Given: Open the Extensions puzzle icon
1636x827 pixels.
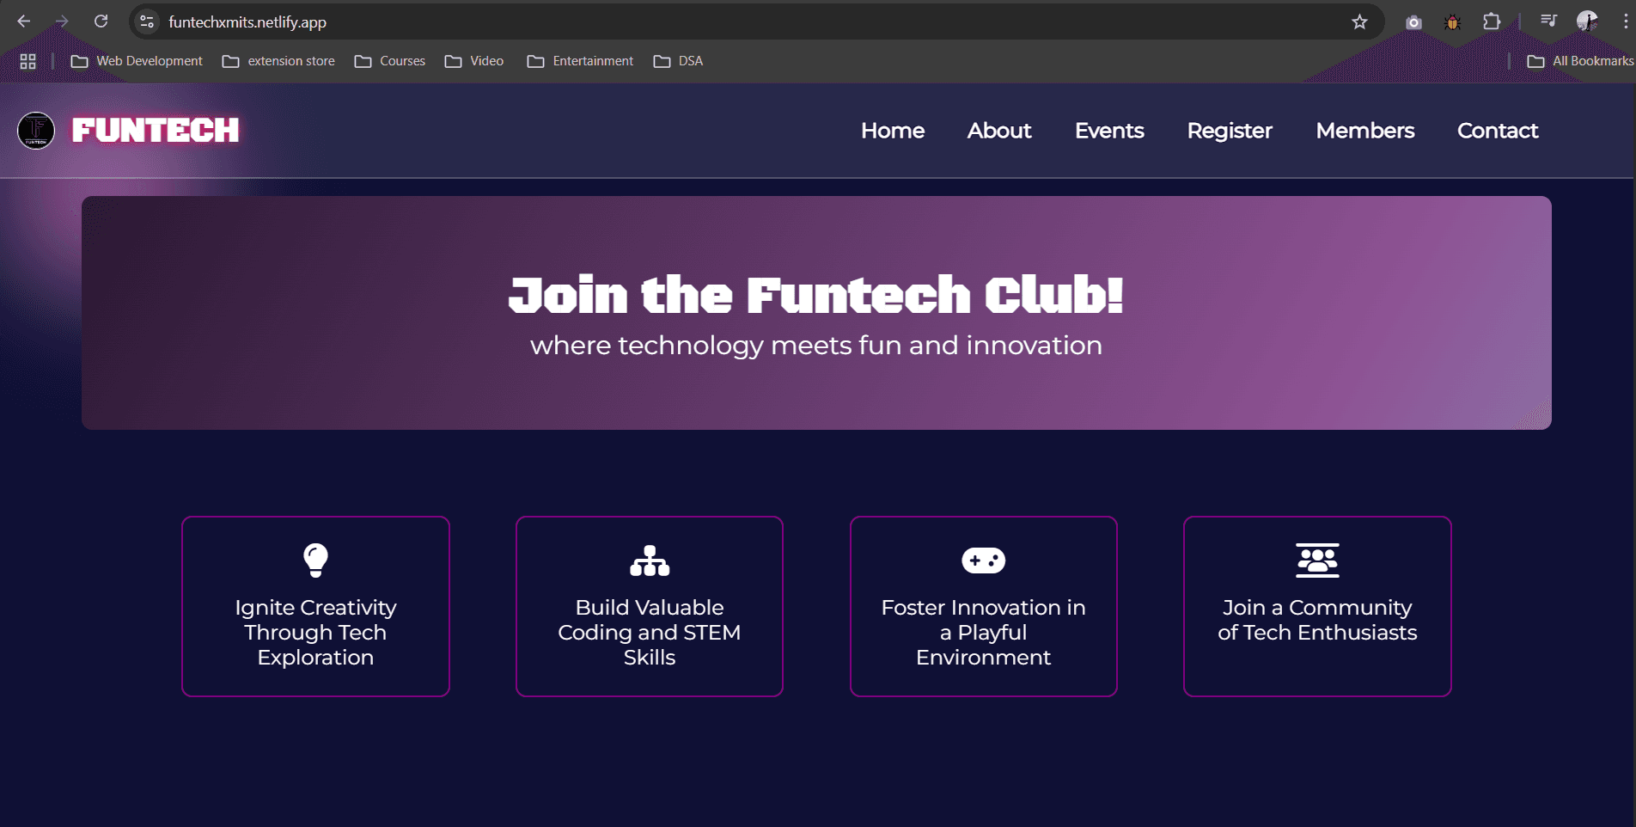Looking at the screenshot, I should [x=1493, y=21].
